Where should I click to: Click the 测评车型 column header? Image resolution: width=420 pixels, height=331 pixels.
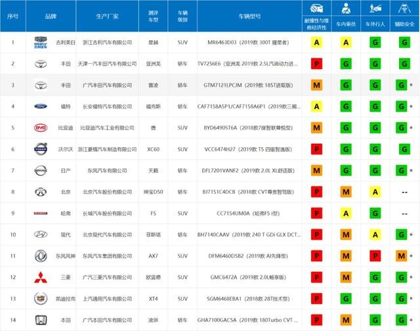(153, 16)
